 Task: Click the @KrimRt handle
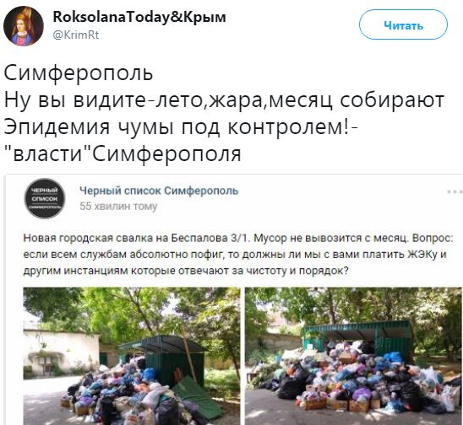coord(76,35)
